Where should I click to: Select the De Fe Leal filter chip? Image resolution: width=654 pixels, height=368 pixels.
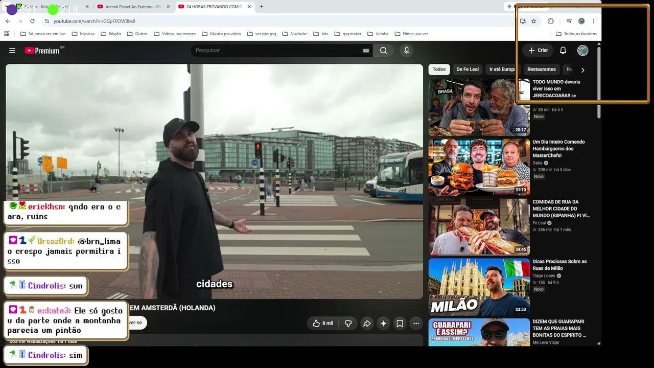coord(468,70)
